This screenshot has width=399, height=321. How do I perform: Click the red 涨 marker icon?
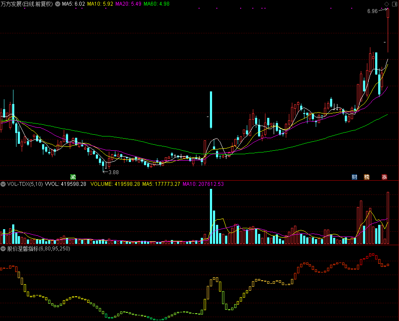click(x=384, y=177)
